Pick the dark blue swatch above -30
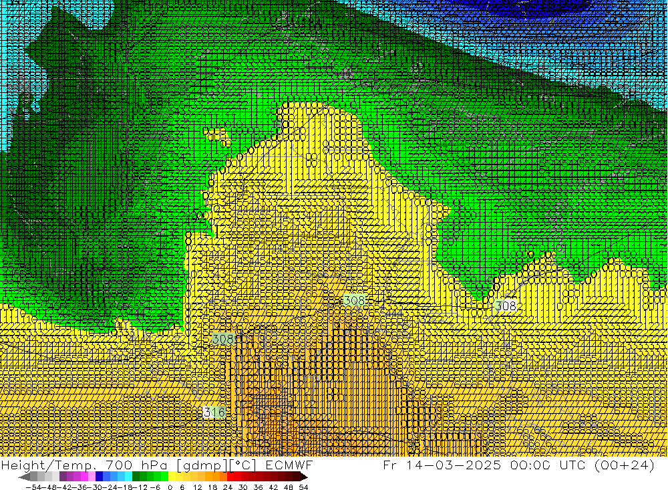Viewport: 668px width, 490px height. coord(99,477)
